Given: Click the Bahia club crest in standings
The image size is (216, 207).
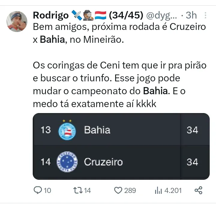Looking at the screenshot, I should (67, 130).
